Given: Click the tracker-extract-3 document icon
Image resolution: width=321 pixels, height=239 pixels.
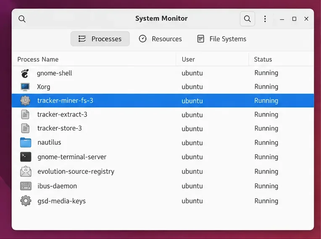Looking at the screenshot, I should (25, 114).
